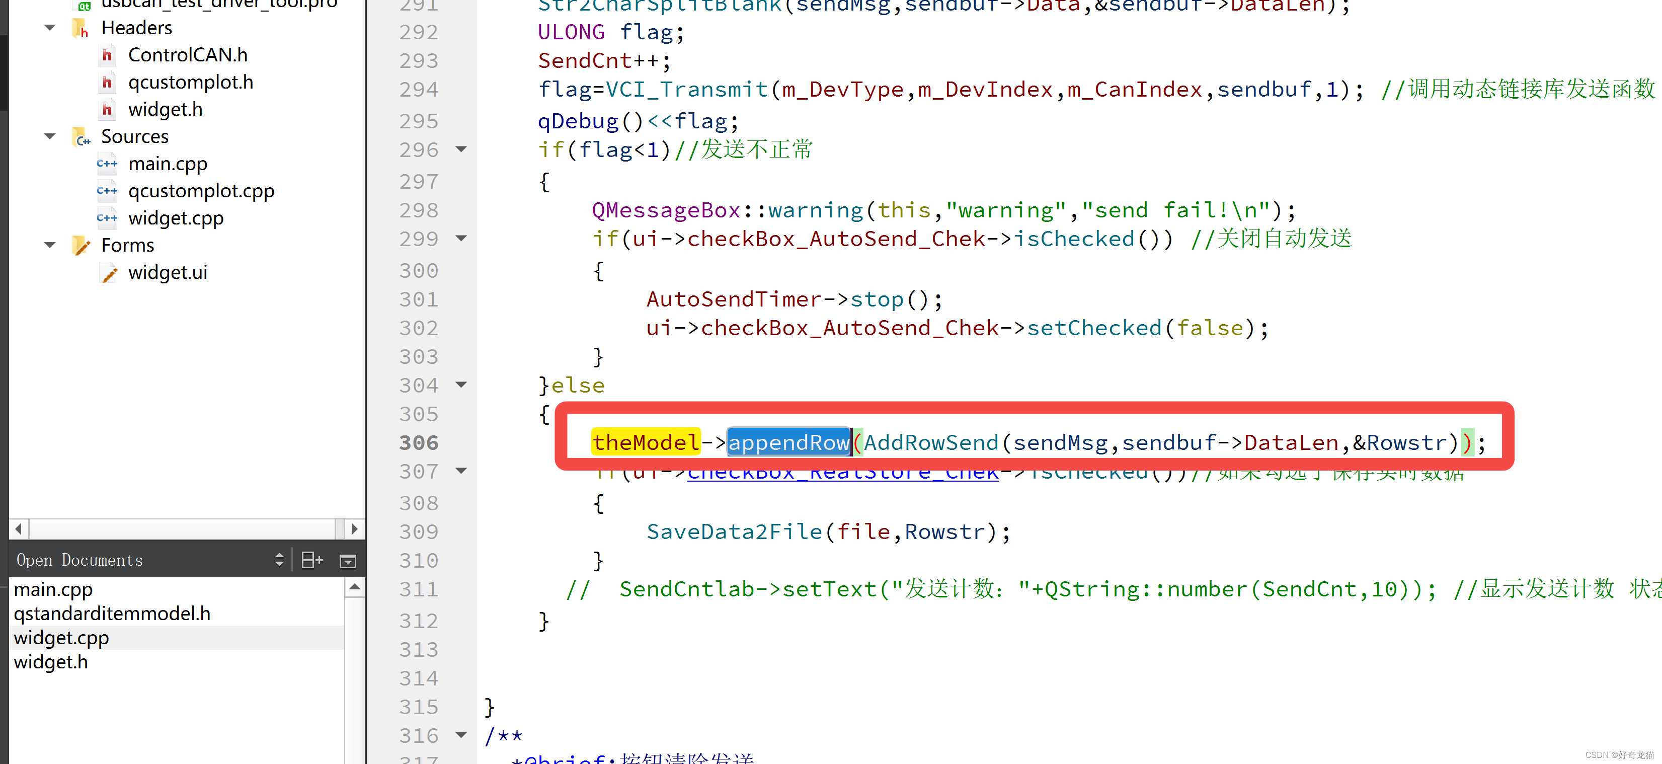Click the project tree right scroll arrow
The width and height of the screenshot is (1662, 764).
(354, 529)
